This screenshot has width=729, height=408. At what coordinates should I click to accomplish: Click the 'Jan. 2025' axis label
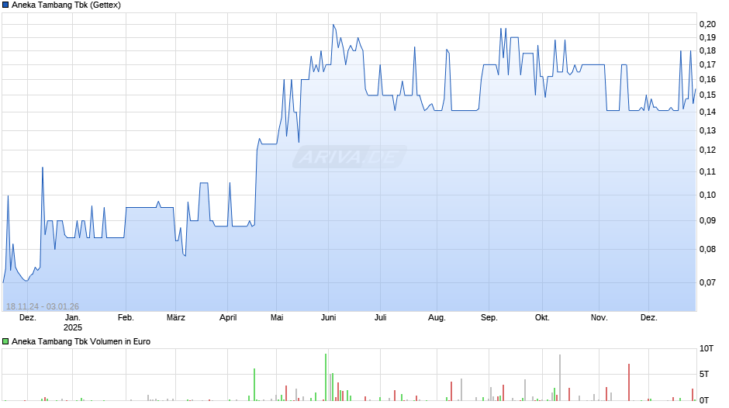pos(73,323)
